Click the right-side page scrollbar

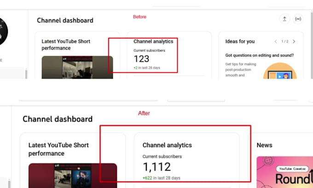[312, 45]
